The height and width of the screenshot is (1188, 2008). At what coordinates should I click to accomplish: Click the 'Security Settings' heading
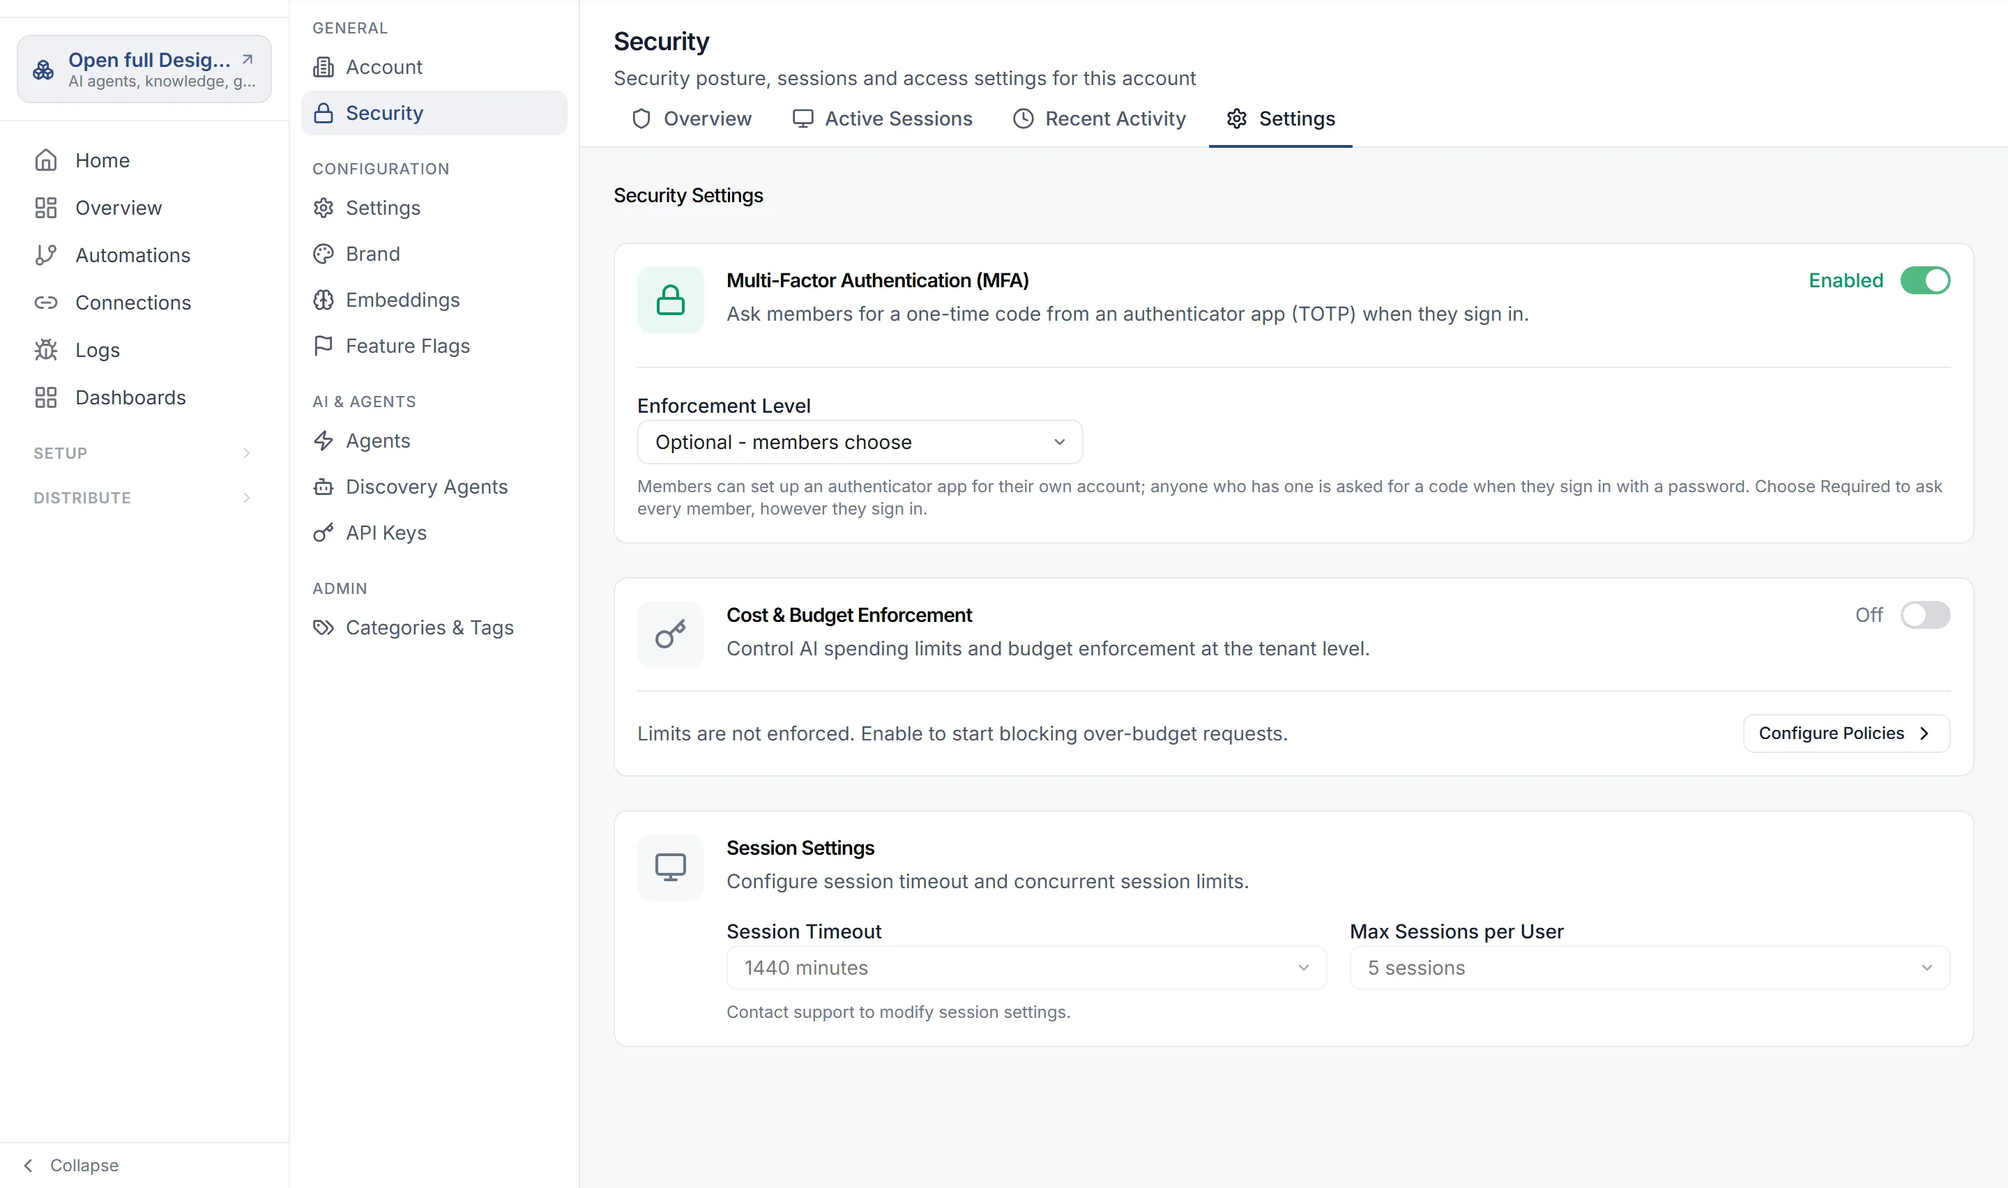[x=688, y=195]
